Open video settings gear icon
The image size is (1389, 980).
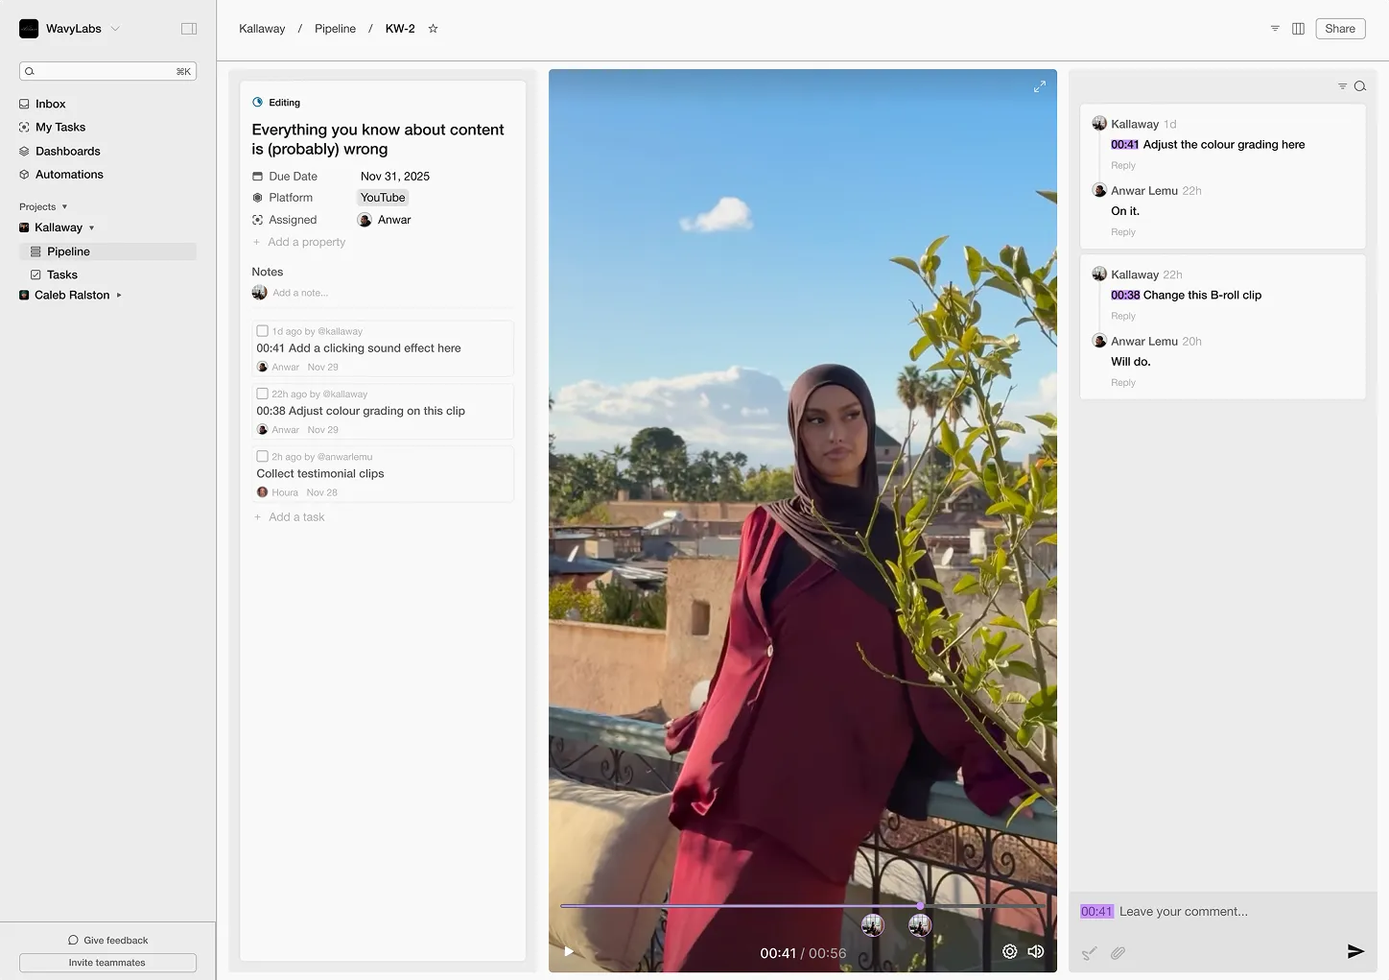(x=1009, y=951)
